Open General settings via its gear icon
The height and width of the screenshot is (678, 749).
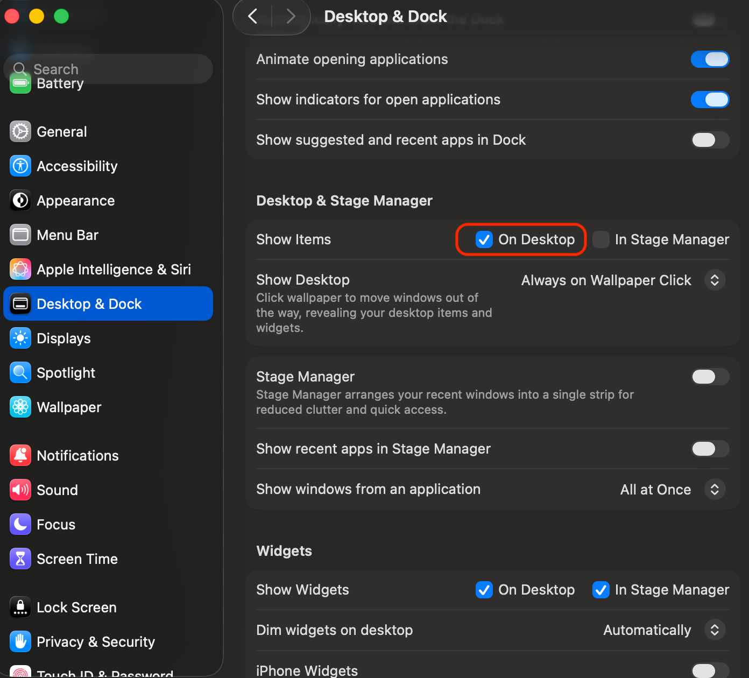tap(20, 132)
